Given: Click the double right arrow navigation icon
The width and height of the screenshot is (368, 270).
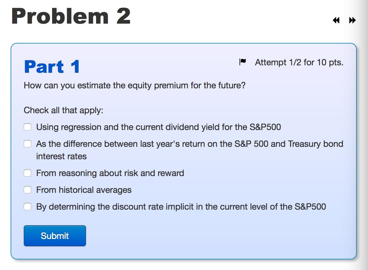Looking at the screenshot, I should point(352,20).
